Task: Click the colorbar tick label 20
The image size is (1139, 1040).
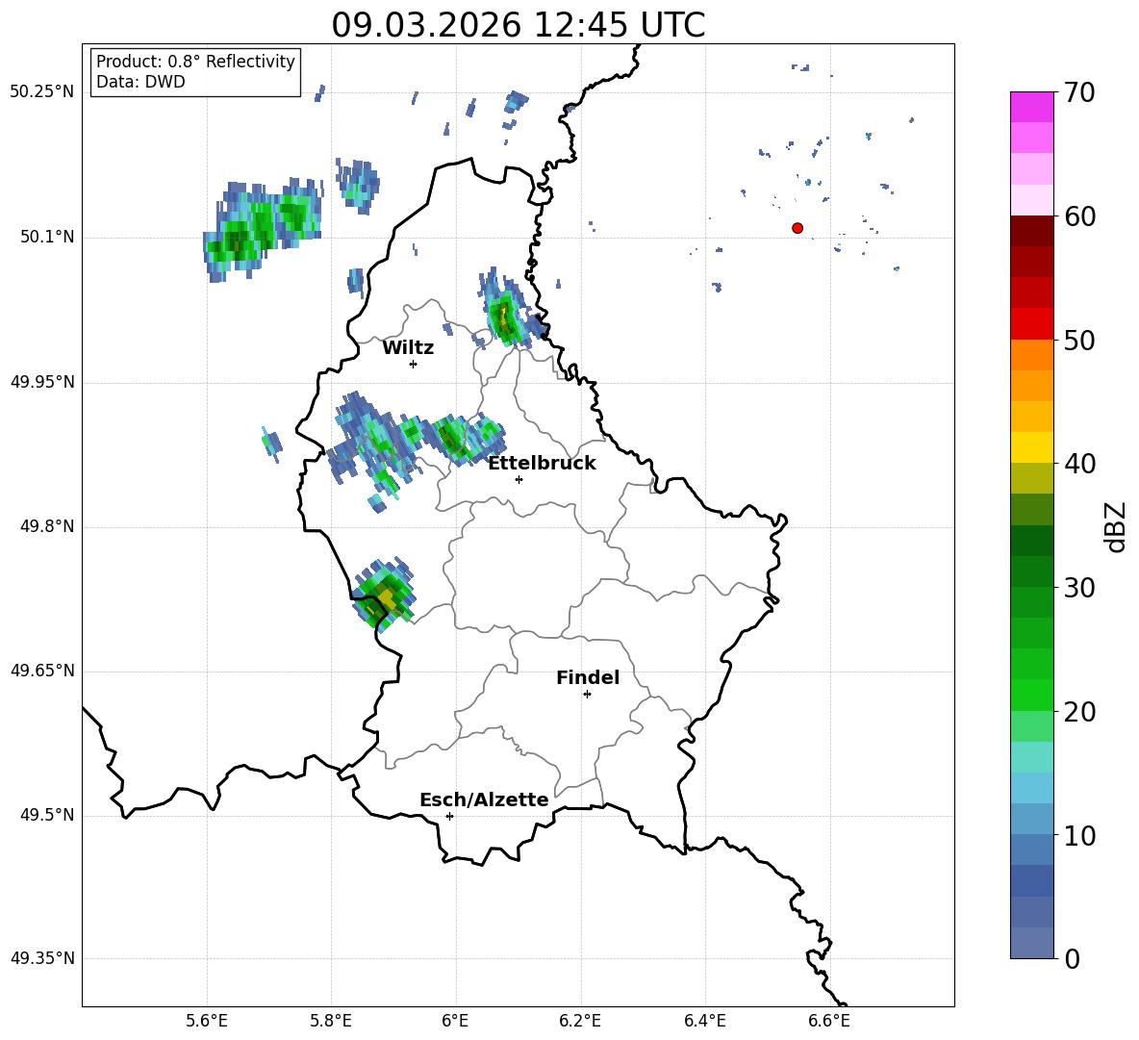Action: [x=1079, y=712]
